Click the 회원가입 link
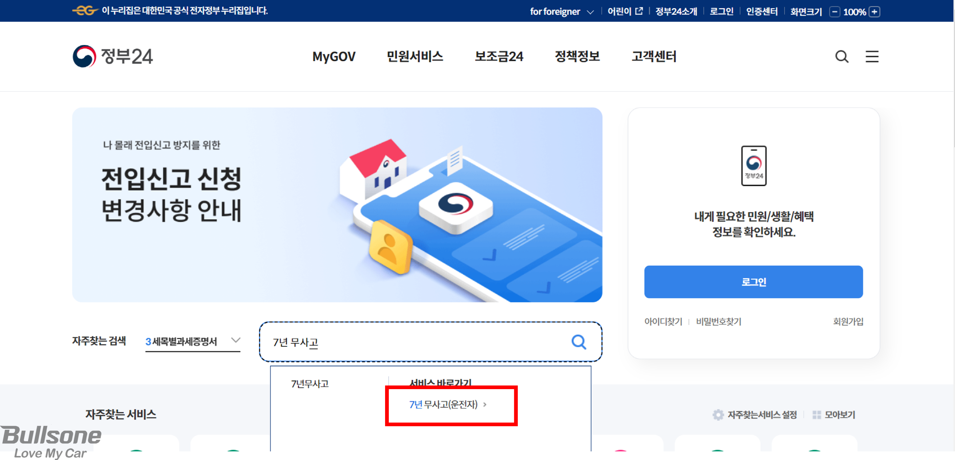The width and height of the screenshot is (955, 460). click(x=848, y=321)
